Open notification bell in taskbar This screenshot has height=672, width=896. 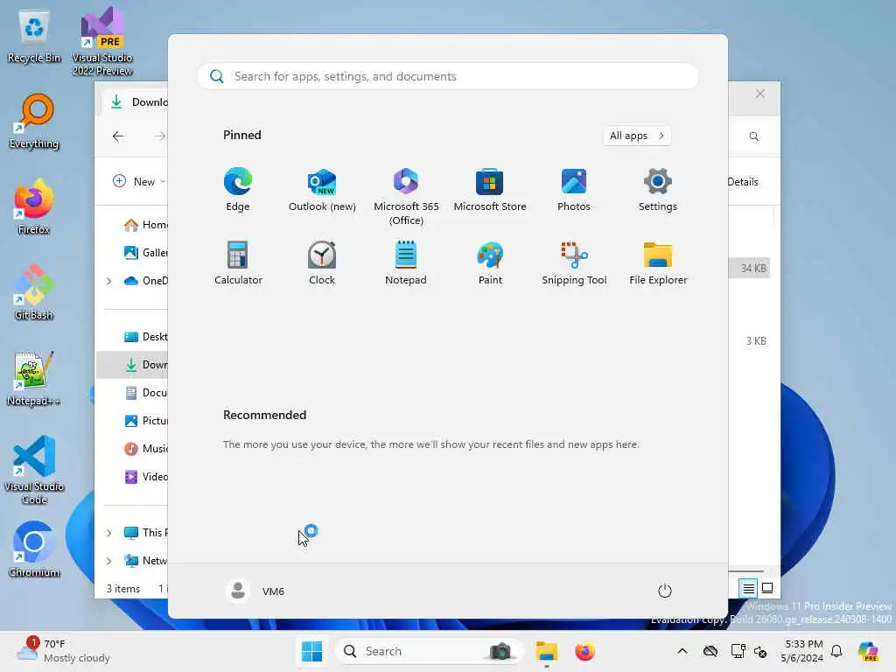click(x=836, y=651)
